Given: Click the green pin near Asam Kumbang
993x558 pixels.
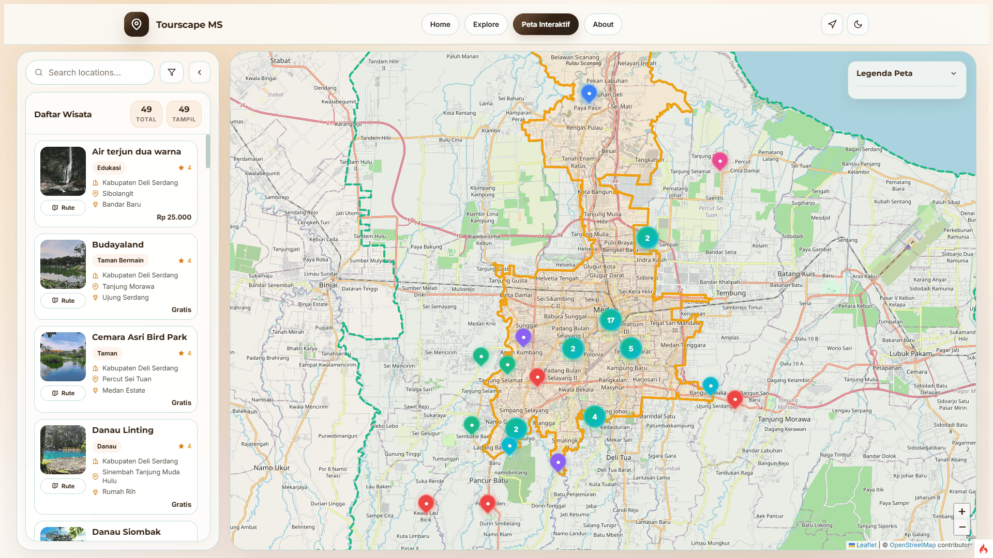Looking at the screenshot, I should pos(507,365).
